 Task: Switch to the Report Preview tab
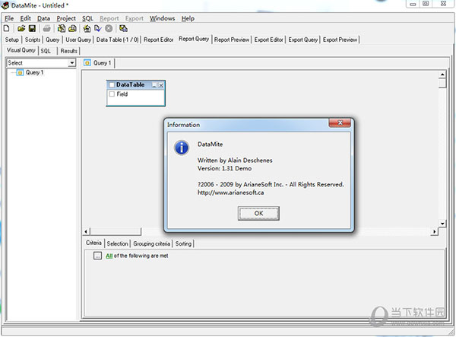click(x=232, y=40)
